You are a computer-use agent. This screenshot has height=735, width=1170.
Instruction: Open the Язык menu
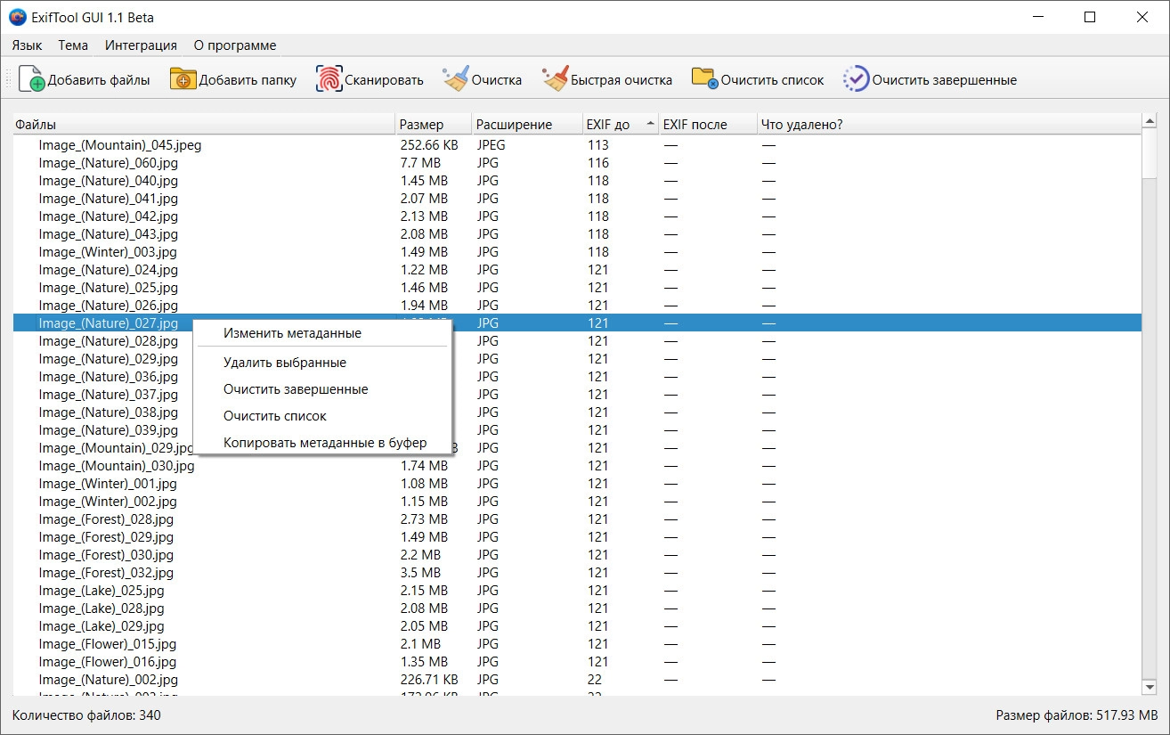[x=27, y=45]
